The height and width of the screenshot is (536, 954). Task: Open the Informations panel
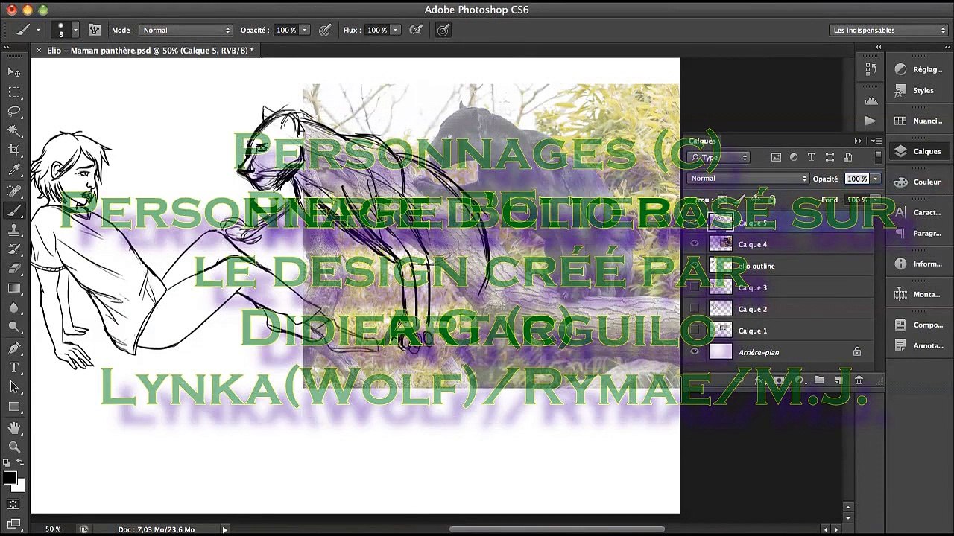coord(920,264)
